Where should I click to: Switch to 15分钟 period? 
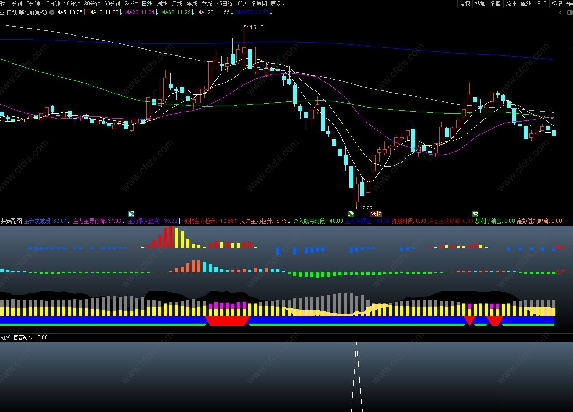click(x=72, y=4)
